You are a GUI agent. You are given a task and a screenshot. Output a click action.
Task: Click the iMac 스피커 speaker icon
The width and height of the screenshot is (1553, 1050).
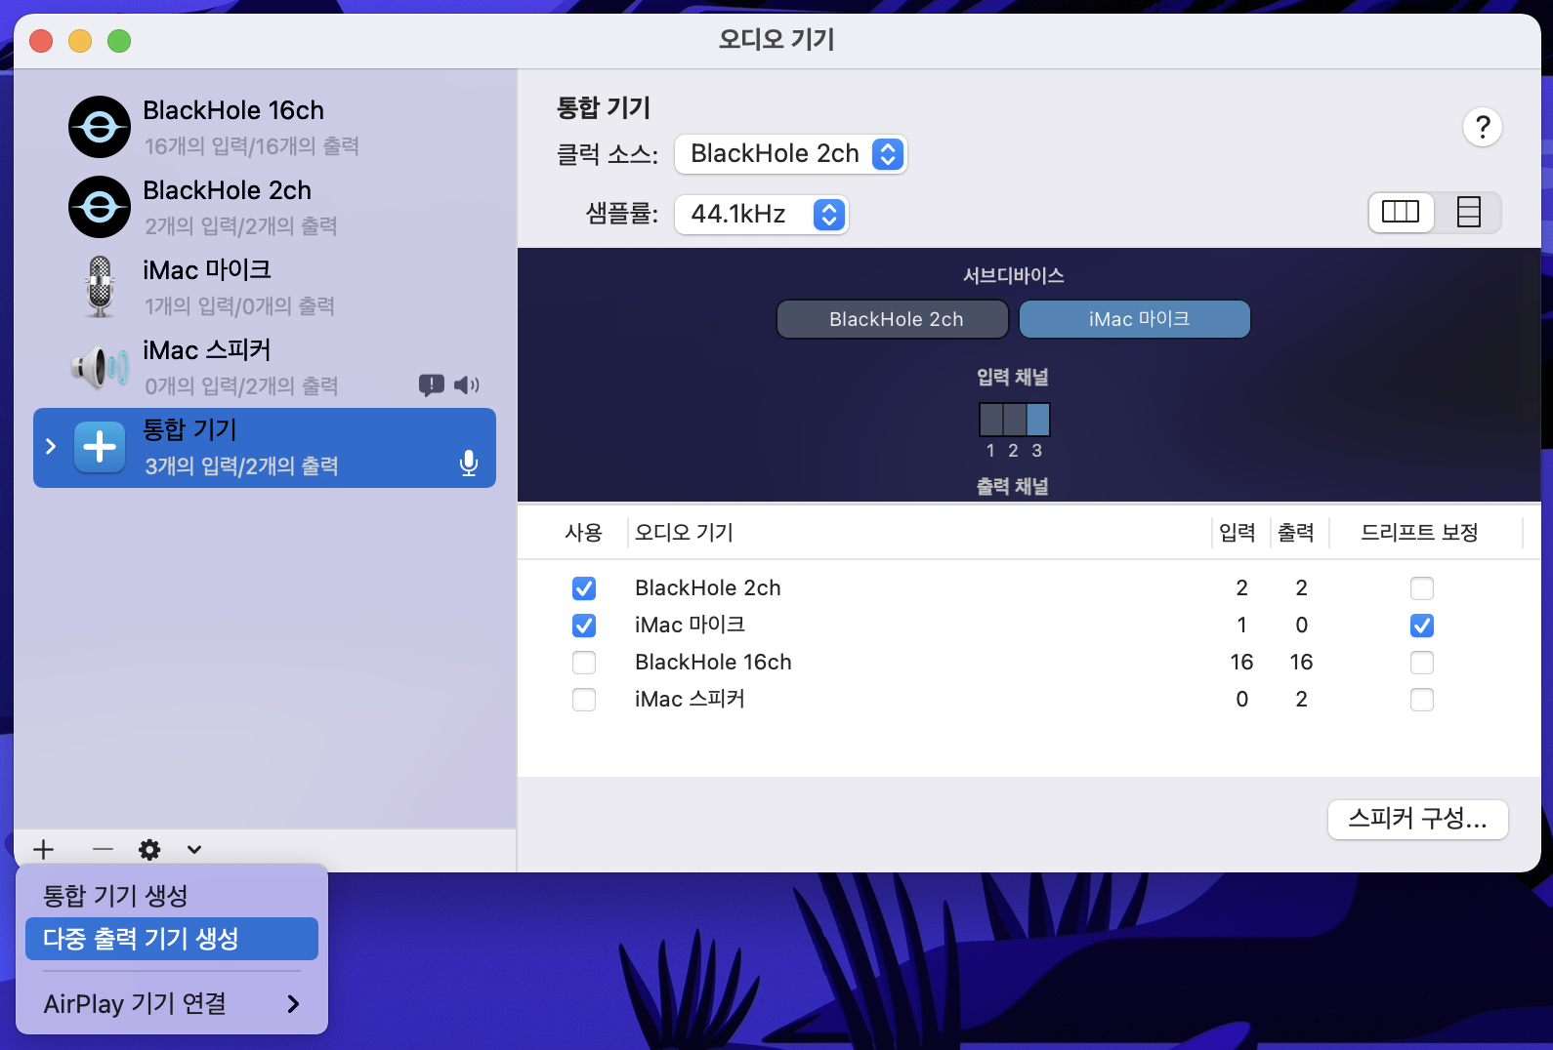point(100,367)
